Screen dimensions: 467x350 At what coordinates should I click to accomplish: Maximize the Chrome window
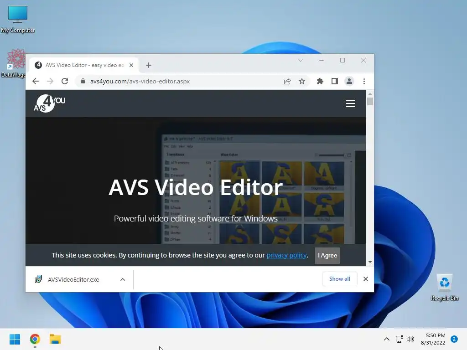pos(342,61)
